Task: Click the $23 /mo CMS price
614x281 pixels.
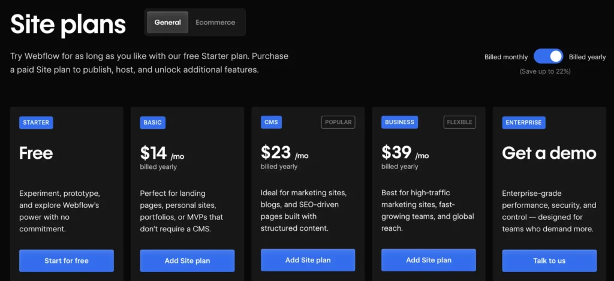Action: pos(284,153)
